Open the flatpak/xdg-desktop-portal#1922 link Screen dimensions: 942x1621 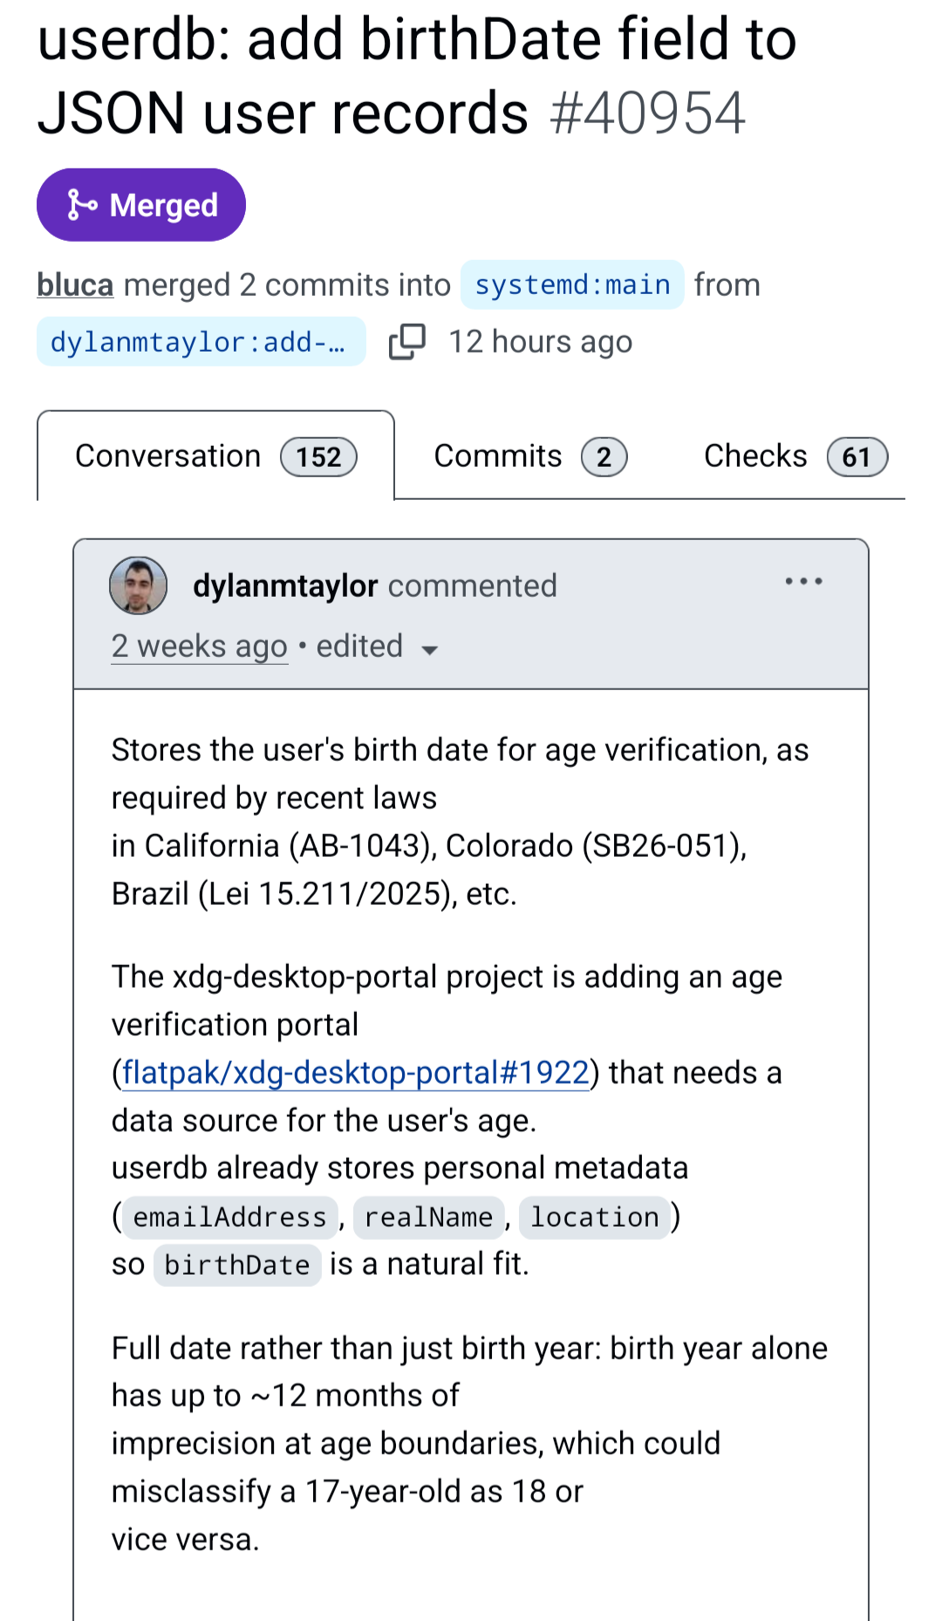pos(356,1072)
